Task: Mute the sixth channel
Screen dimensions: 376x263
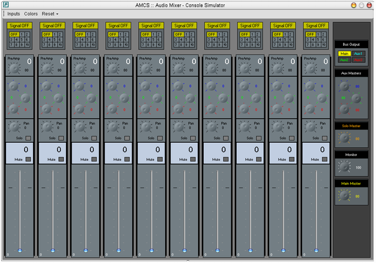Action: pos(193,159)
